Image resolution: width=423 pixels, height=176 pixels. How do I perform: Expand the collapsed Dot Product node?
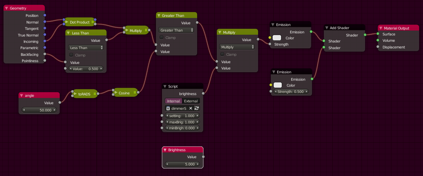click(66, 22)
